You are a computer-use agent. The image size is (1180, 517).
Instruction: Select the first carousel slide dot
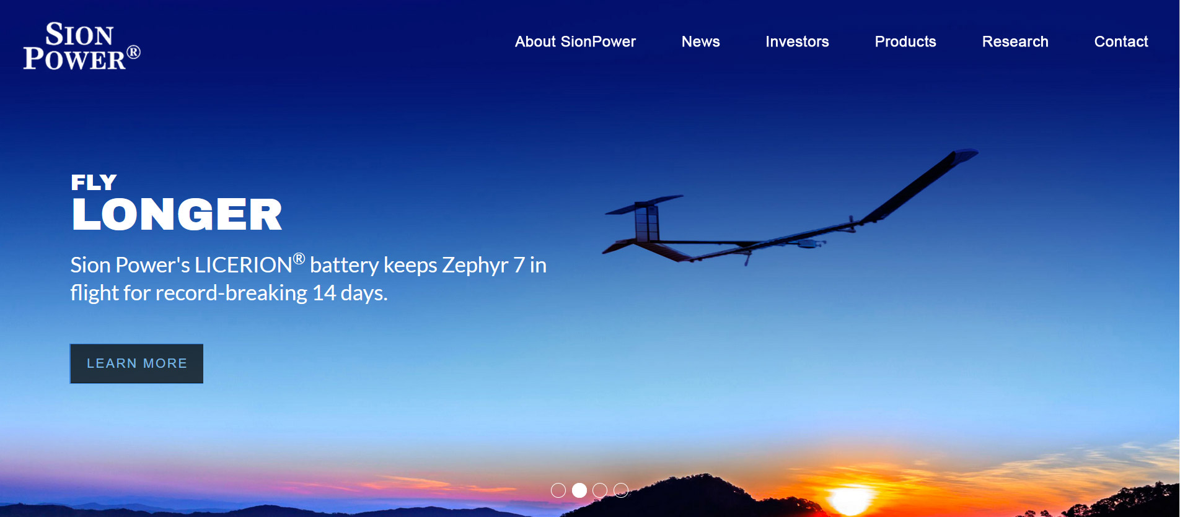click(x=558, y=490)
